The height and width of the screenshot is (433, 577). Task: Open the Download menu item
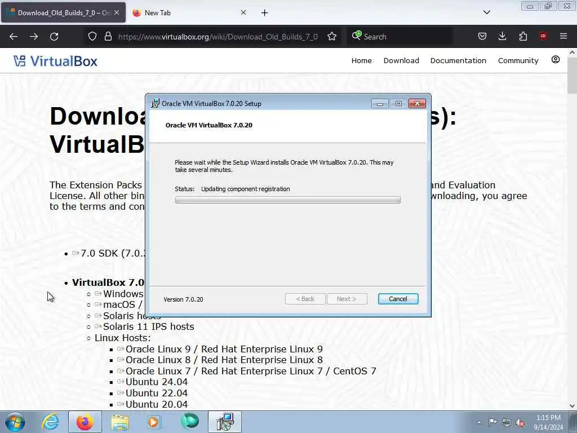[x=401, y=60]
